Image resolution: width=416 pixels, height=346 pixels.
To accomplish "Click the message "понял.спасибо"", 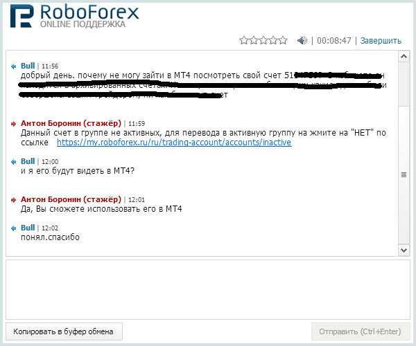I will (x=50, y=237).
